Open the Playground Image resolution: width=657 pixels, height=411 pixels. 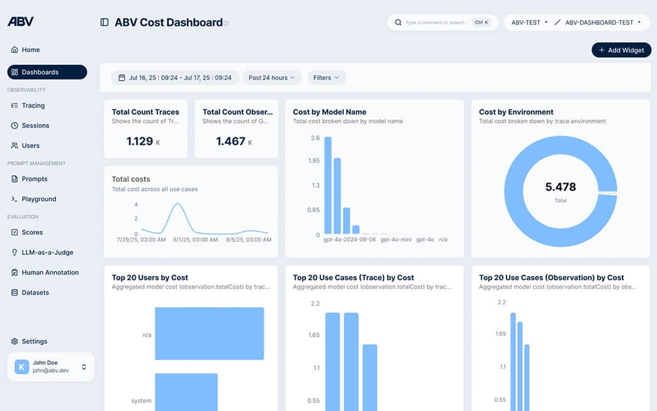47,199
